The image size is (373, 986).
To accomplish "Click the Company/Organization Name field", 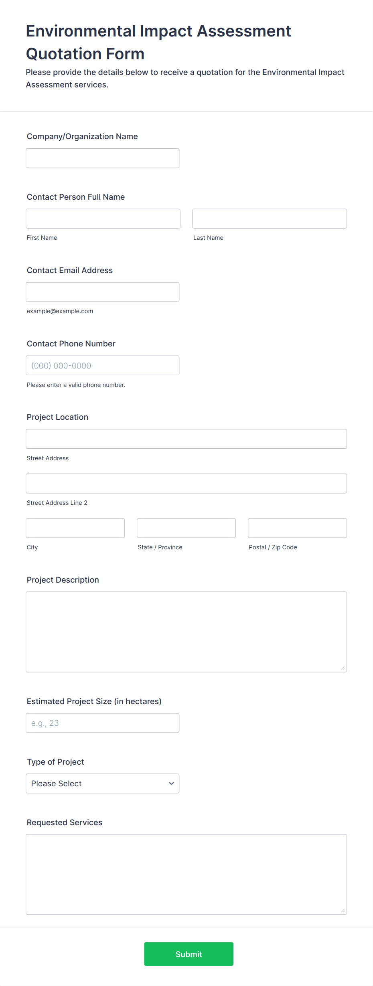I will (102, 158).
